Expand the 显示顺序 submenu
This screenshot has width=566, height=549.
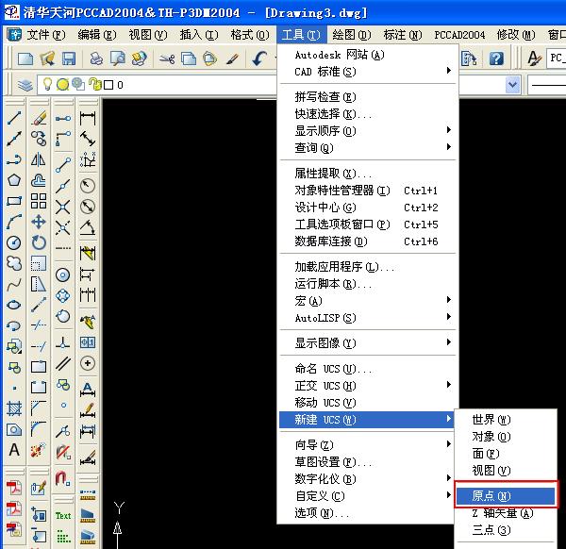click(x=368, y=131)
